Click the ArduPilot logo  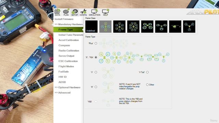[x=203, y=12]
